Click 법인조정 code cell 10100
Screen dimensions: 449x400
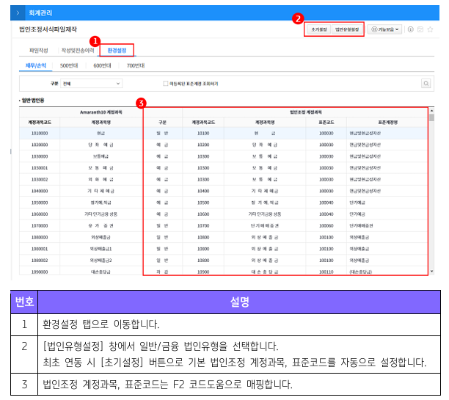point(203,134)
